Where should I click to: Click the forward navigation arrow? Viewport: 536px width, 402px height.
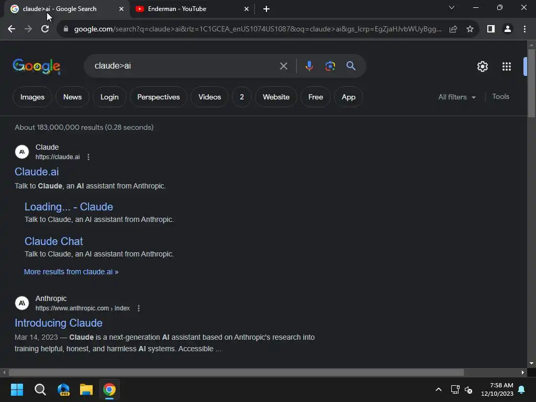[28, 29]
